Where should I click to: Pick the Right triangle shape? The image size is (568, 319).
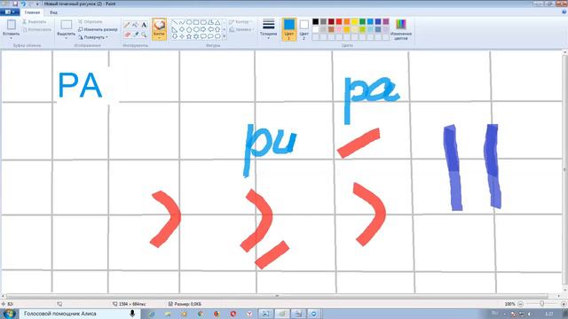(175, 29)
